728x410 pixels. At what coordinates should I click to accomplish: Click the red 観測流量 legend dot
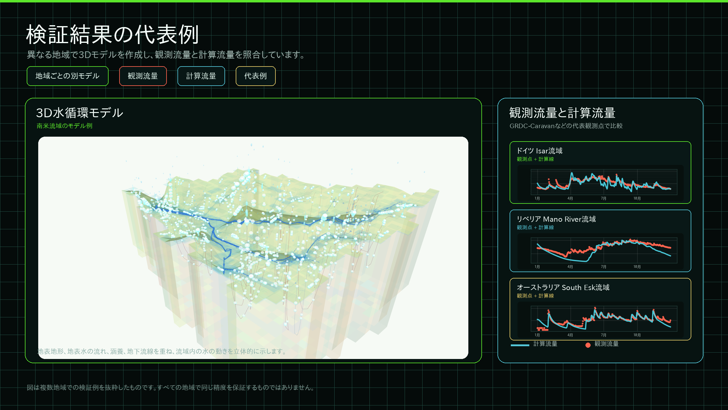[588, 345]
